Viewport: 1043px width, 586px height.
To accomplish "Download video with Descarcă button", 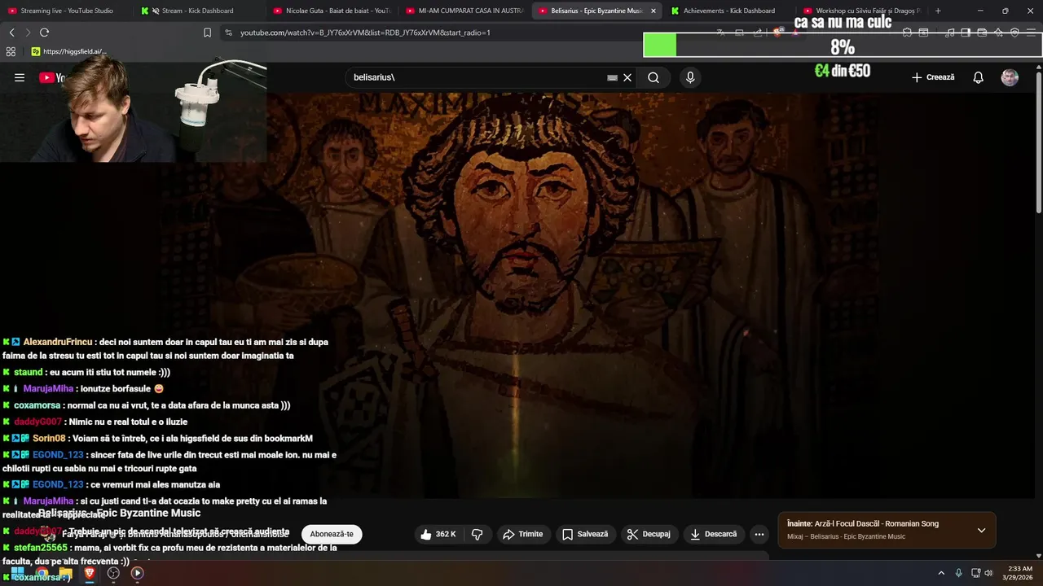I will pyautogui.click(x=713, y=534).
